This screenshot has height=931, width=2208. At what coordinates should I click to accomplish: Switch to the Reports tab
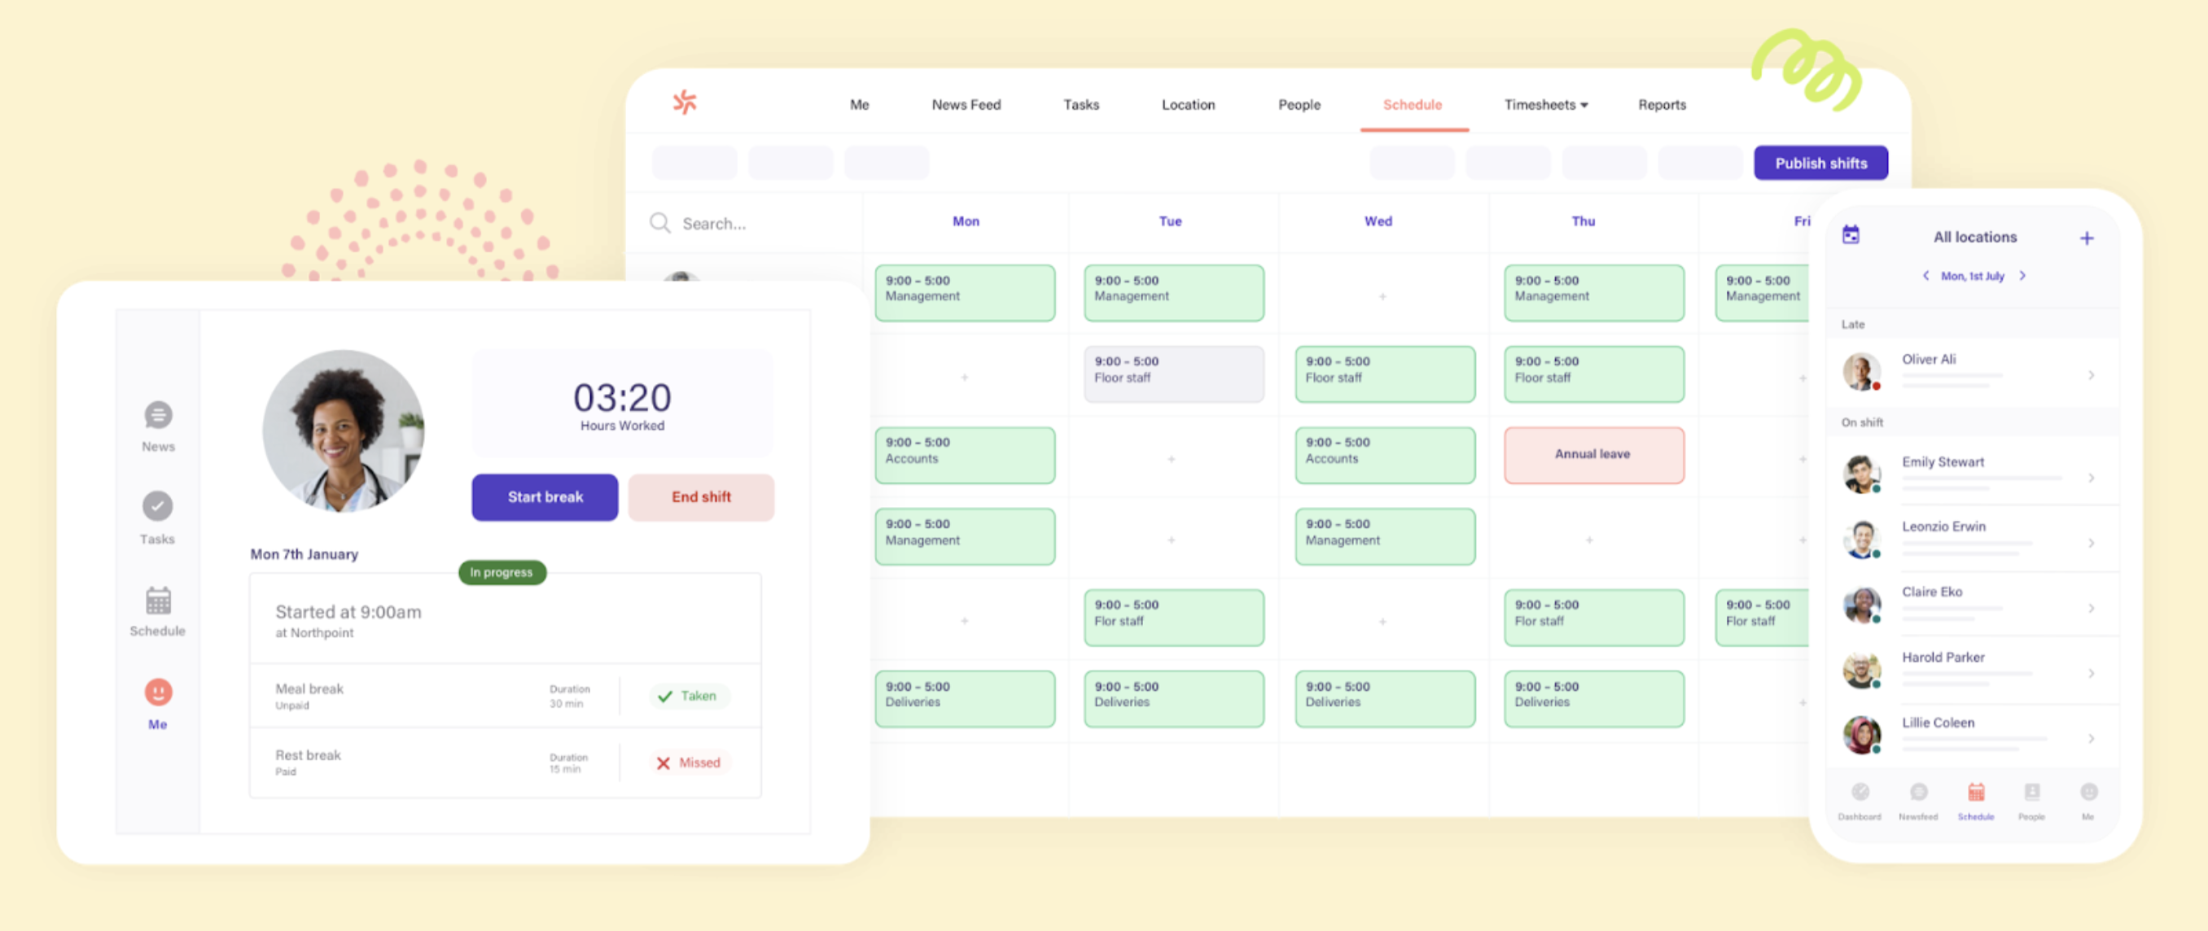1661,104
